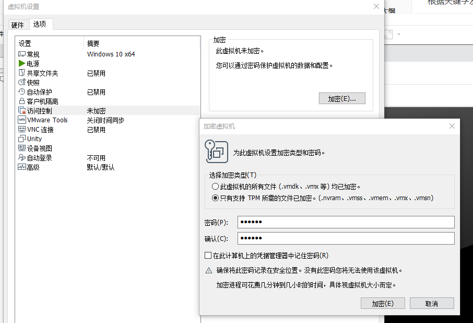Click 已禁用 summary for VNC 连接
Screen dimensions: 473x323
pos(96,130)
